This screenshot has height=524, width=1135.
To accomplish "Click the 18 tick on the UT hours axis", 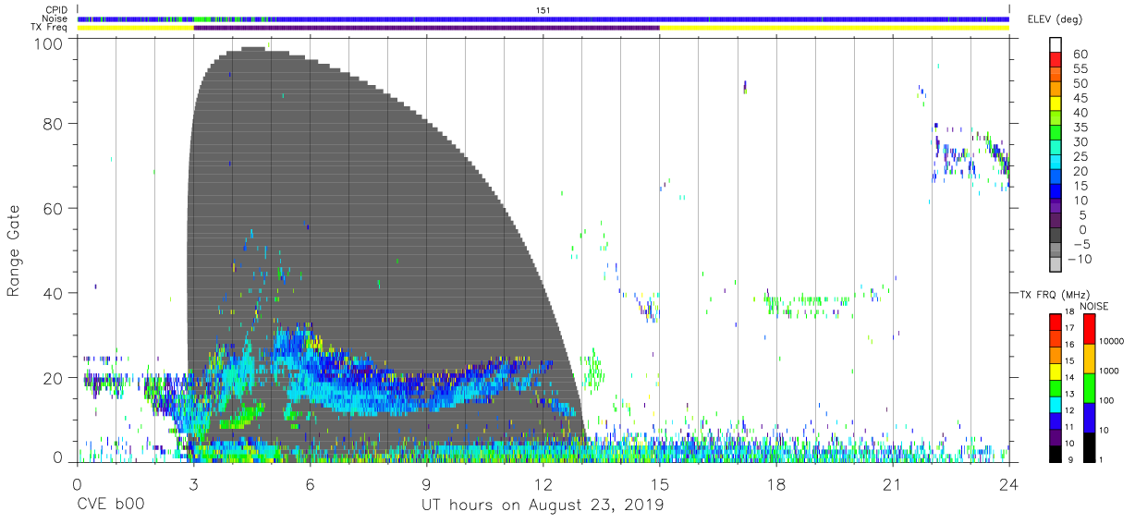I will click(x=776, y=484).
